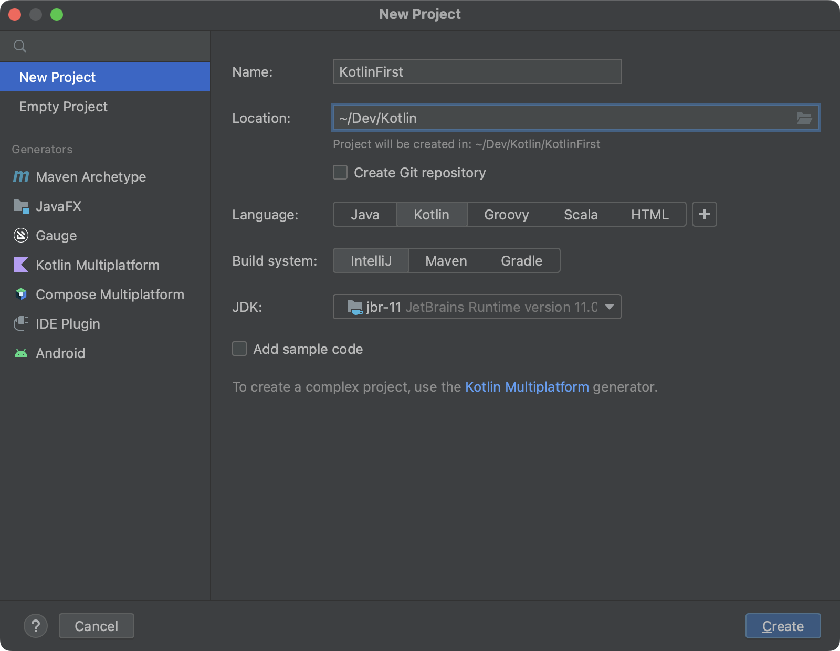The image size is (840, 651).
Task: Click the Compose Multiplatform icon
Action: (21, 294)
